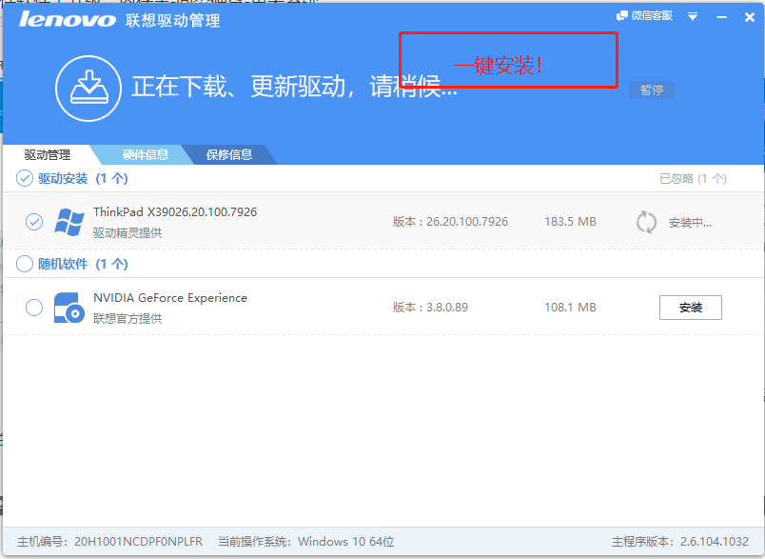Close the Lenovo driver manager window
The height and width of the screenshot is (559, 765).
coord(750,17)
